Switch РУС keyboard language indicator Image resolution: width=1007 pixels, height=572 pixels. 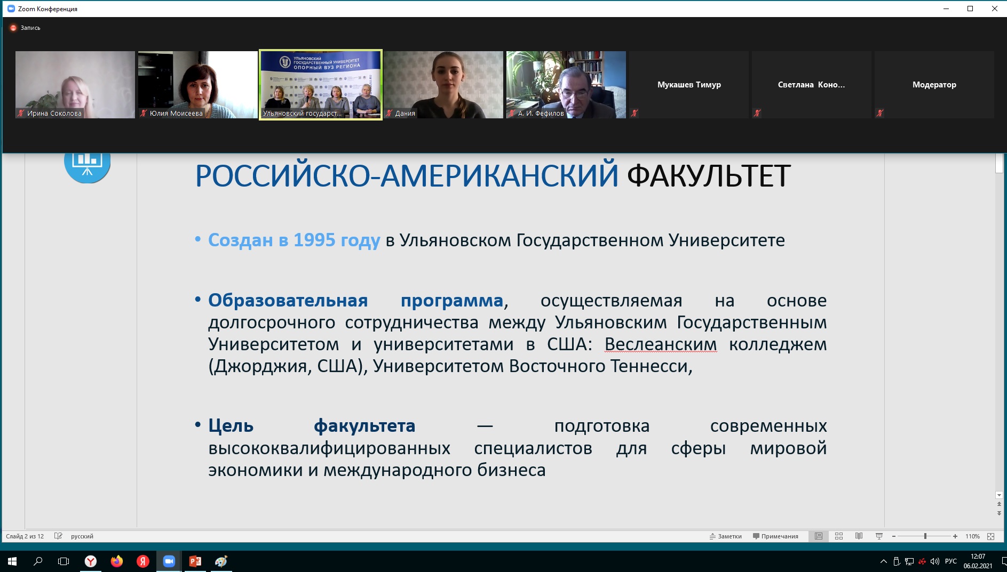[x=951, y=561]
